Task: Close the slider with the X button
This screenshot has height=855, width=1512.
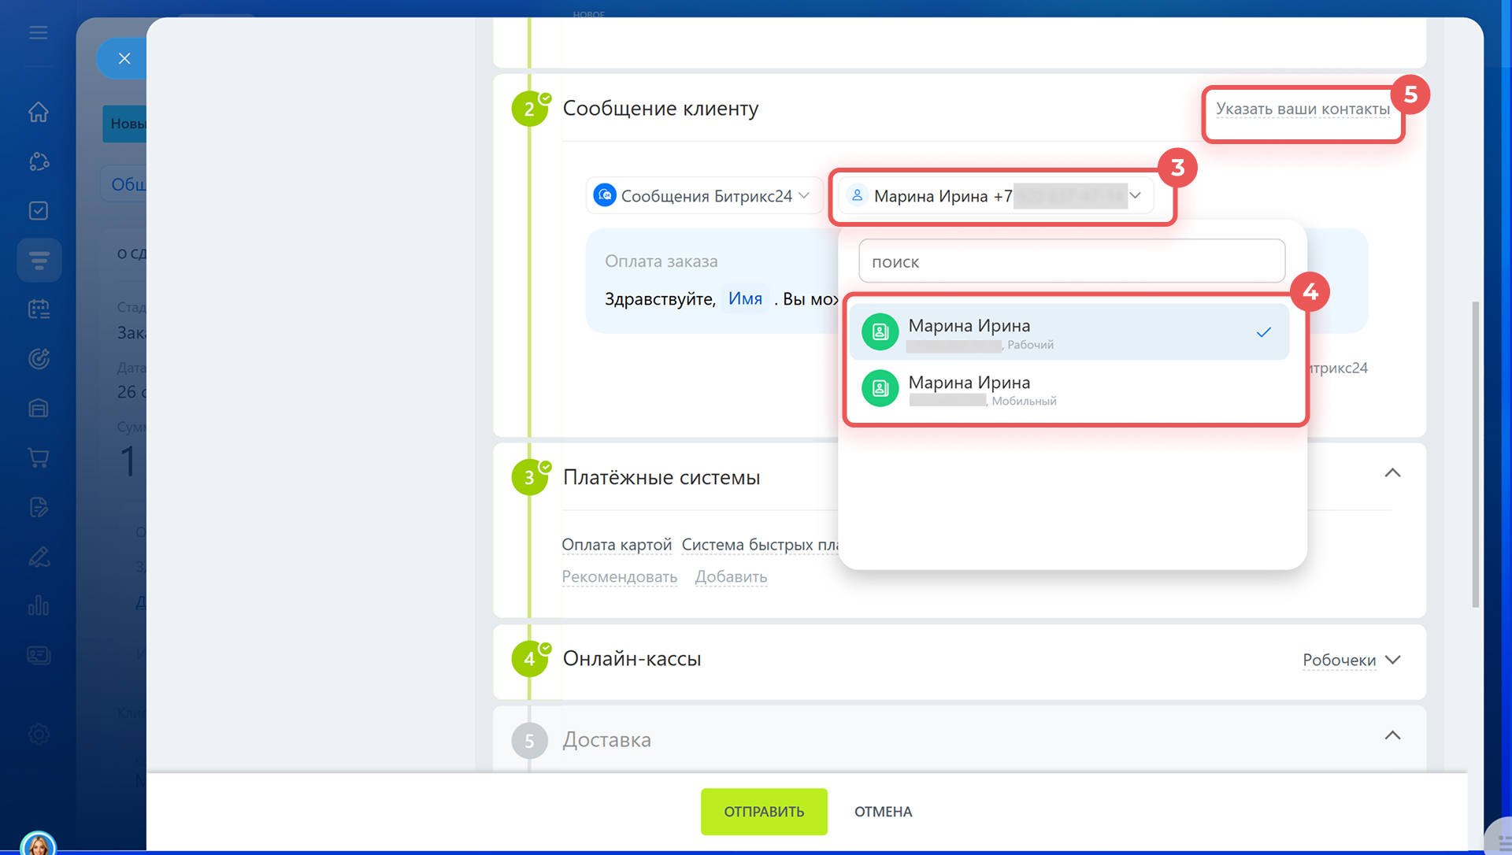Action: (124, 58)
